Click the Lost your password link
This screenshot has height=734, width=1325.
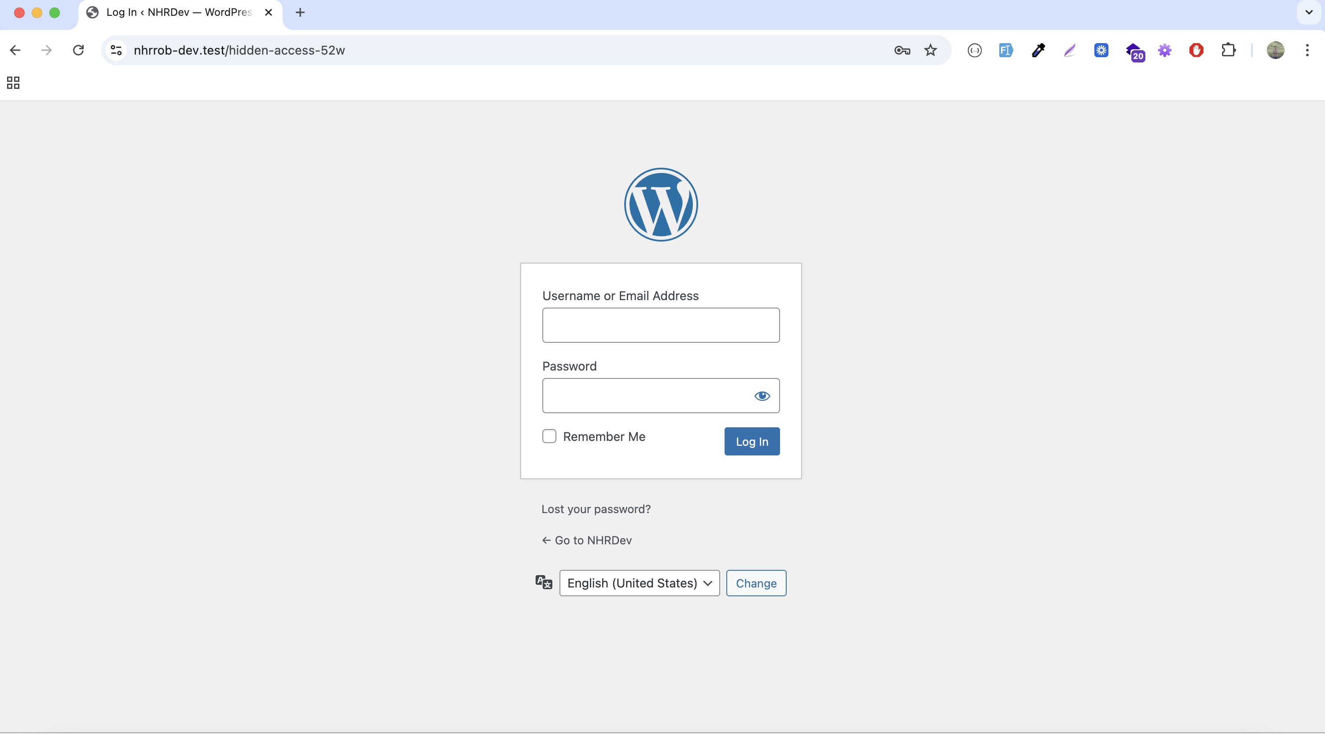click(595, 509)
